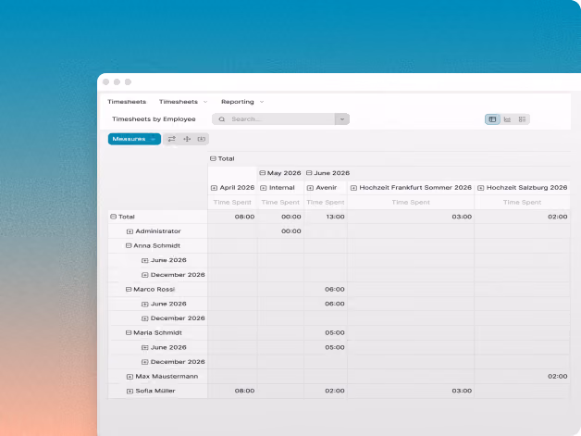Open the Measures dropdown

[x=134, y=139]
